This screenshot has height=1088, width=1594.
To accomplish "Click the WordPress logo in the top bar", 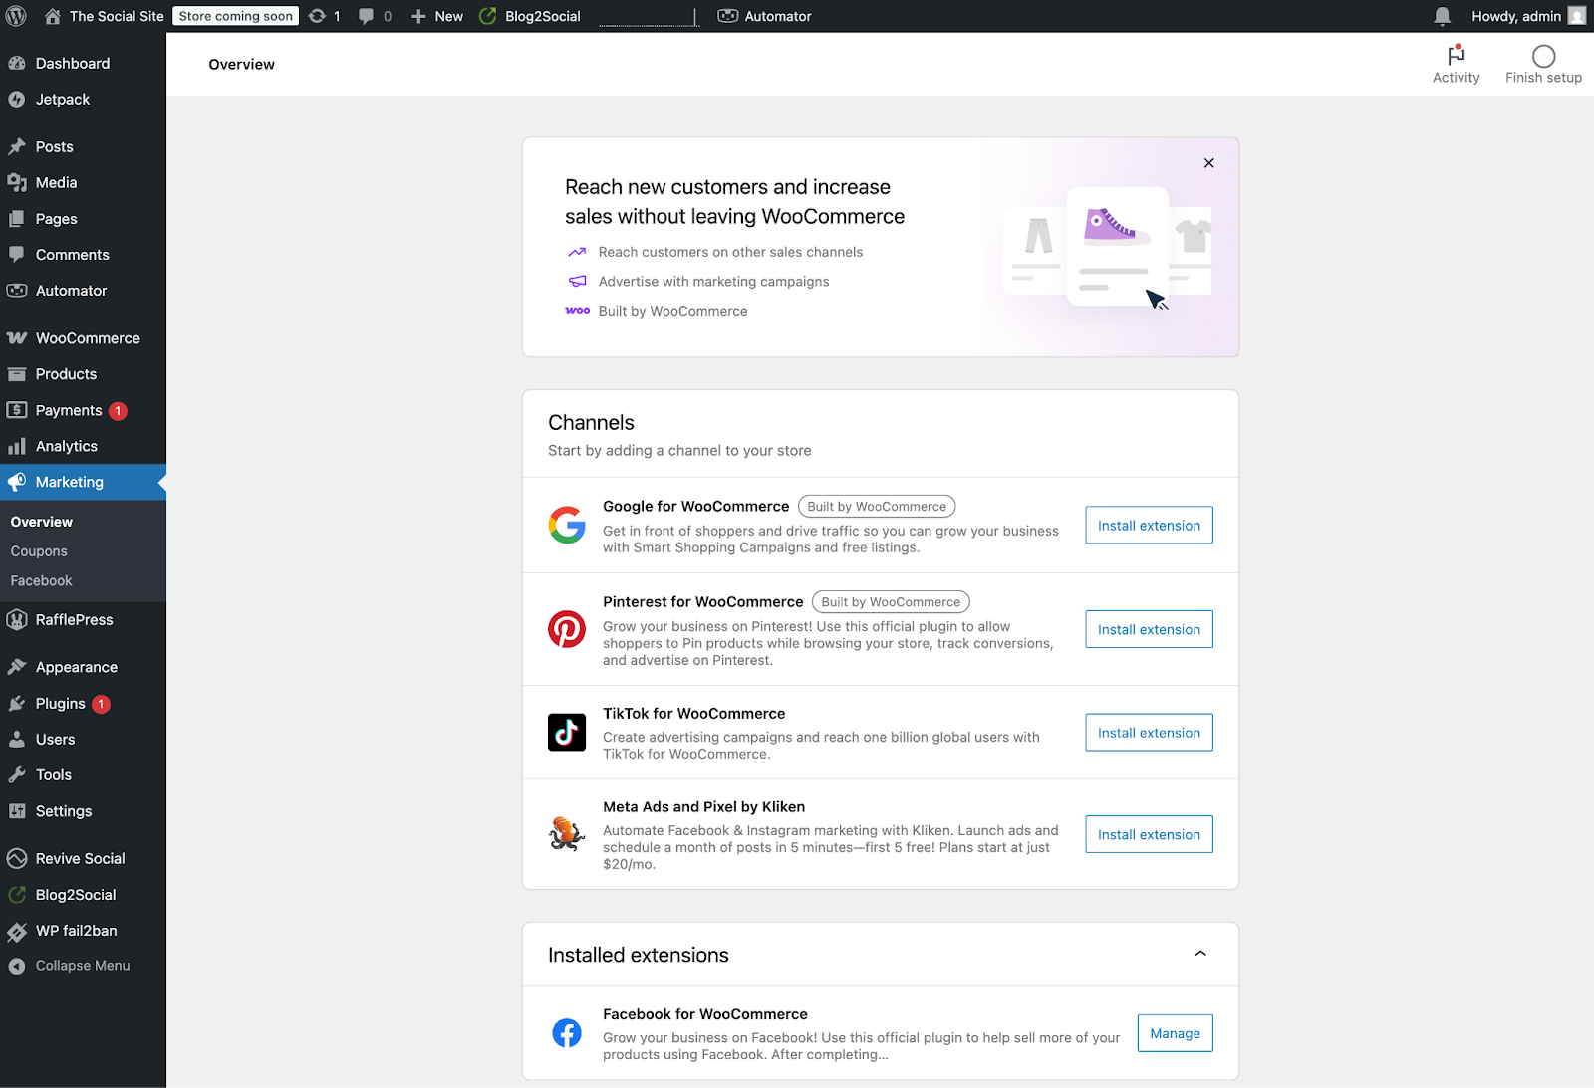I will point(15,16).
